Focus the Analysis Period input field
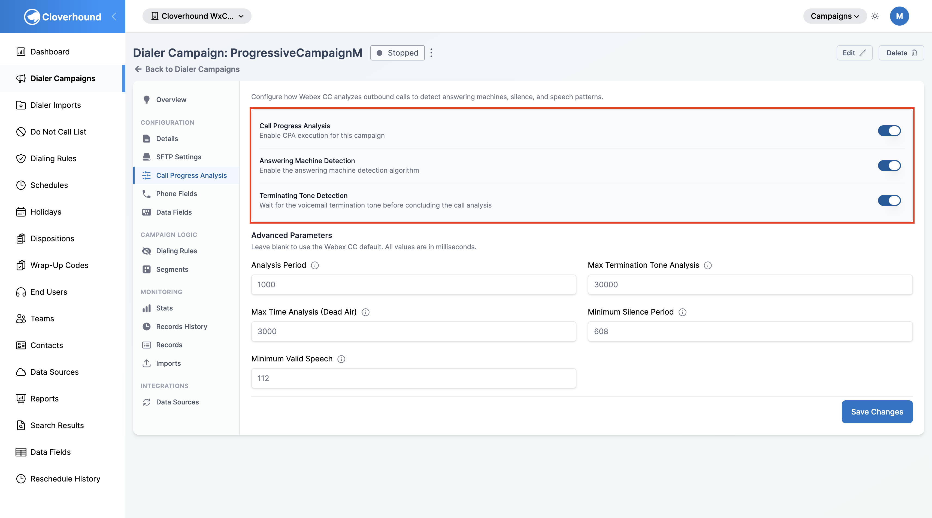The image size is (932, 518). pos(413,285)
